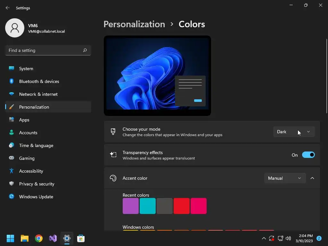328x246 pixels.
Task: Open Bluetooth & devices settings
Action: coord(48,81)
